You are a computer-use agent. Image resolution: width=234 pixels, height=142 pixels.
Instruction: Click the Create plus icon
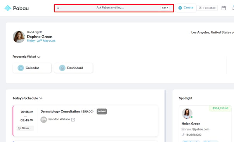click(x=180, y=8)
